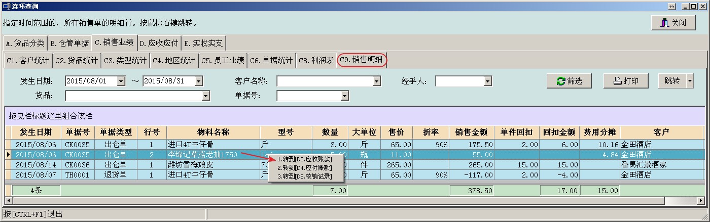Click the 回扣金额 column header
710x222 pixels.
point(559,132)
